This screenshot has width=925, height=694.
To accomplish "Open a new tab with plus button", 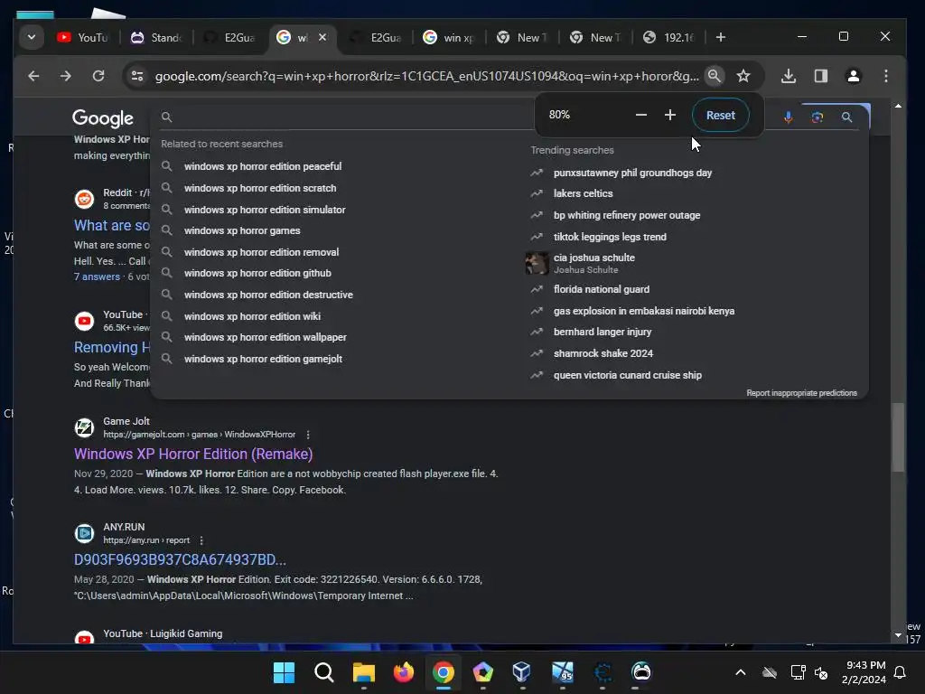I will coord(720,37).
